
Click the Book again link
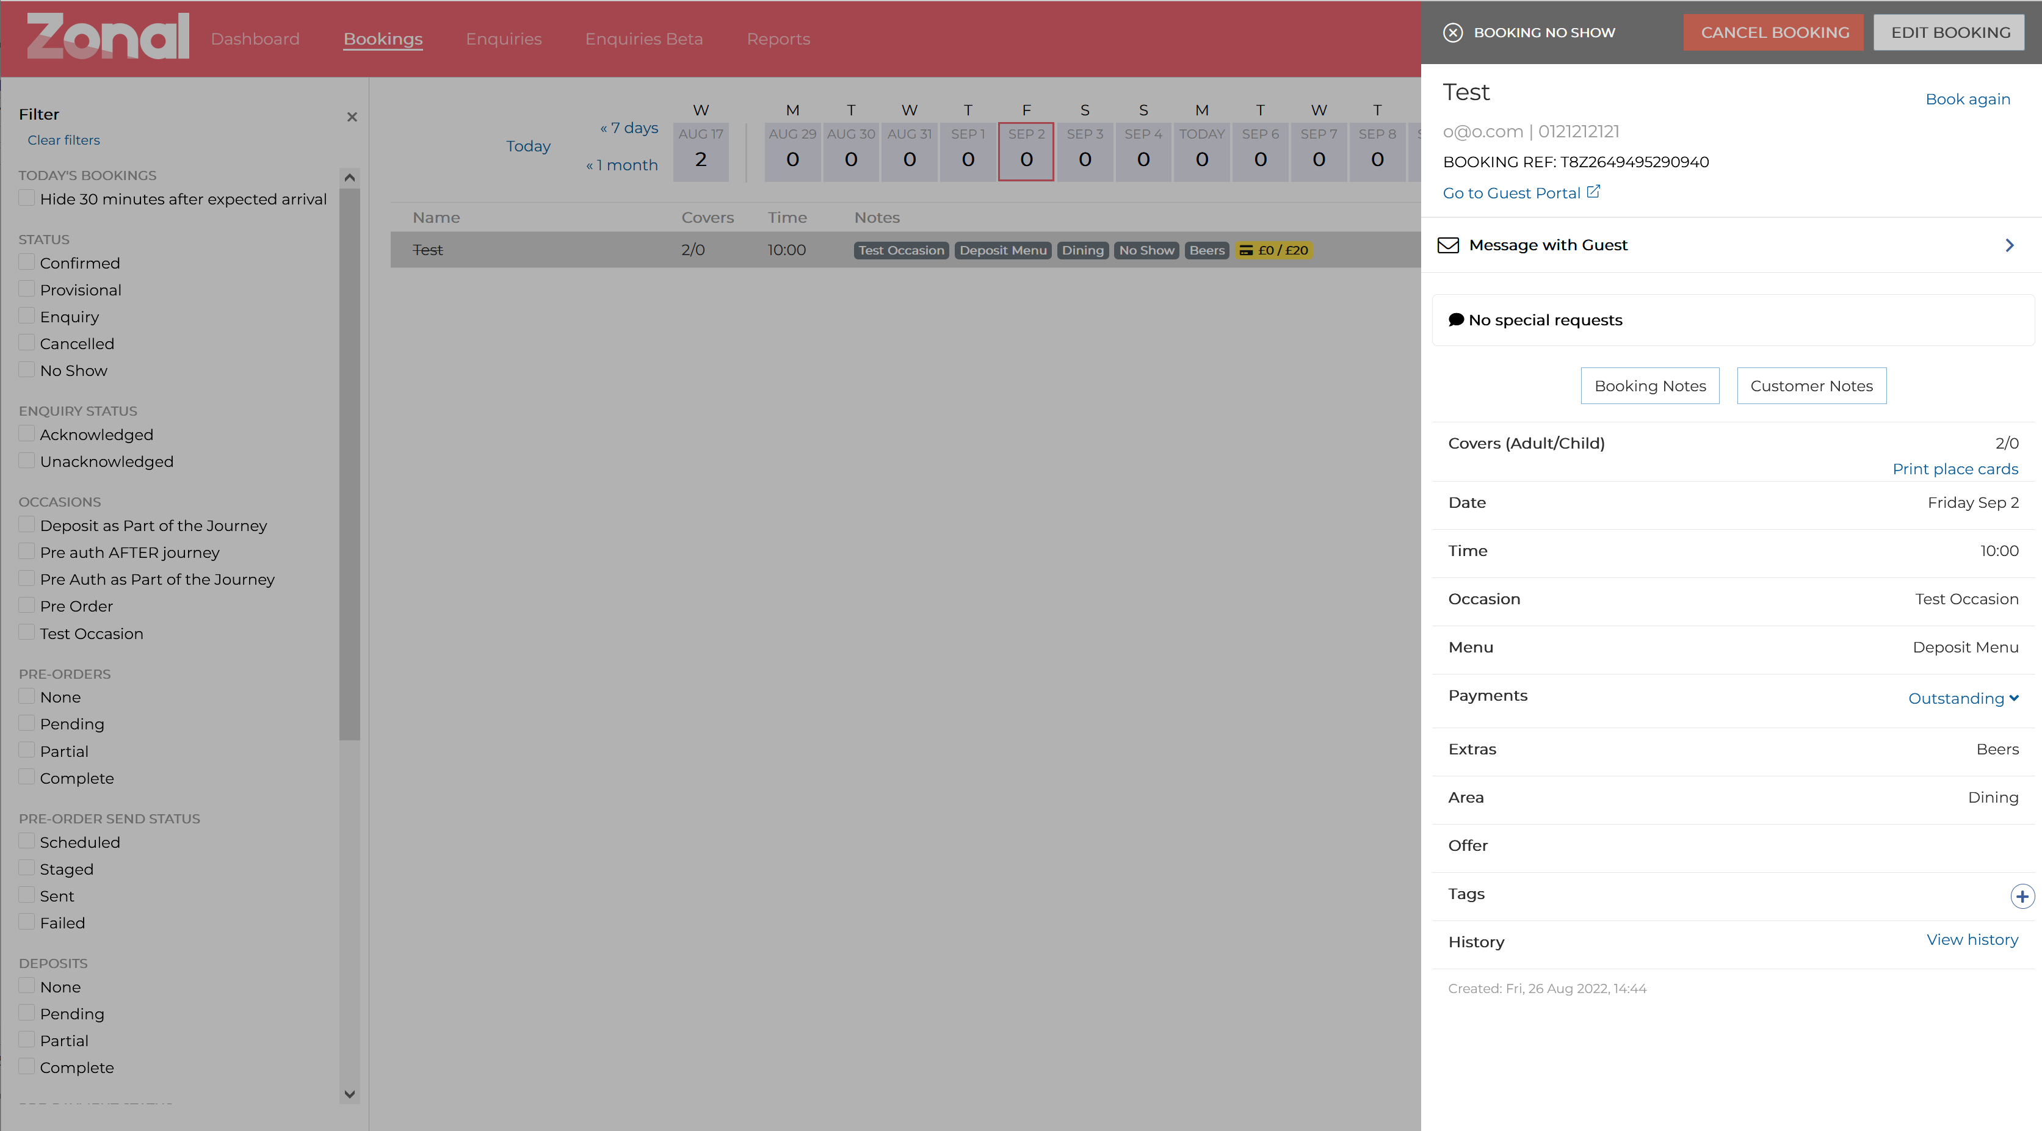click(x=1968, y=99)
